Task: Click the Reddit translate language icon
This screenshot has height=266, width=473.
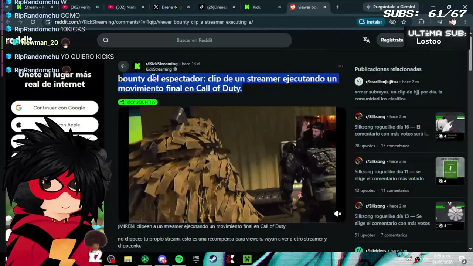Action: click(x=366, y=40)
